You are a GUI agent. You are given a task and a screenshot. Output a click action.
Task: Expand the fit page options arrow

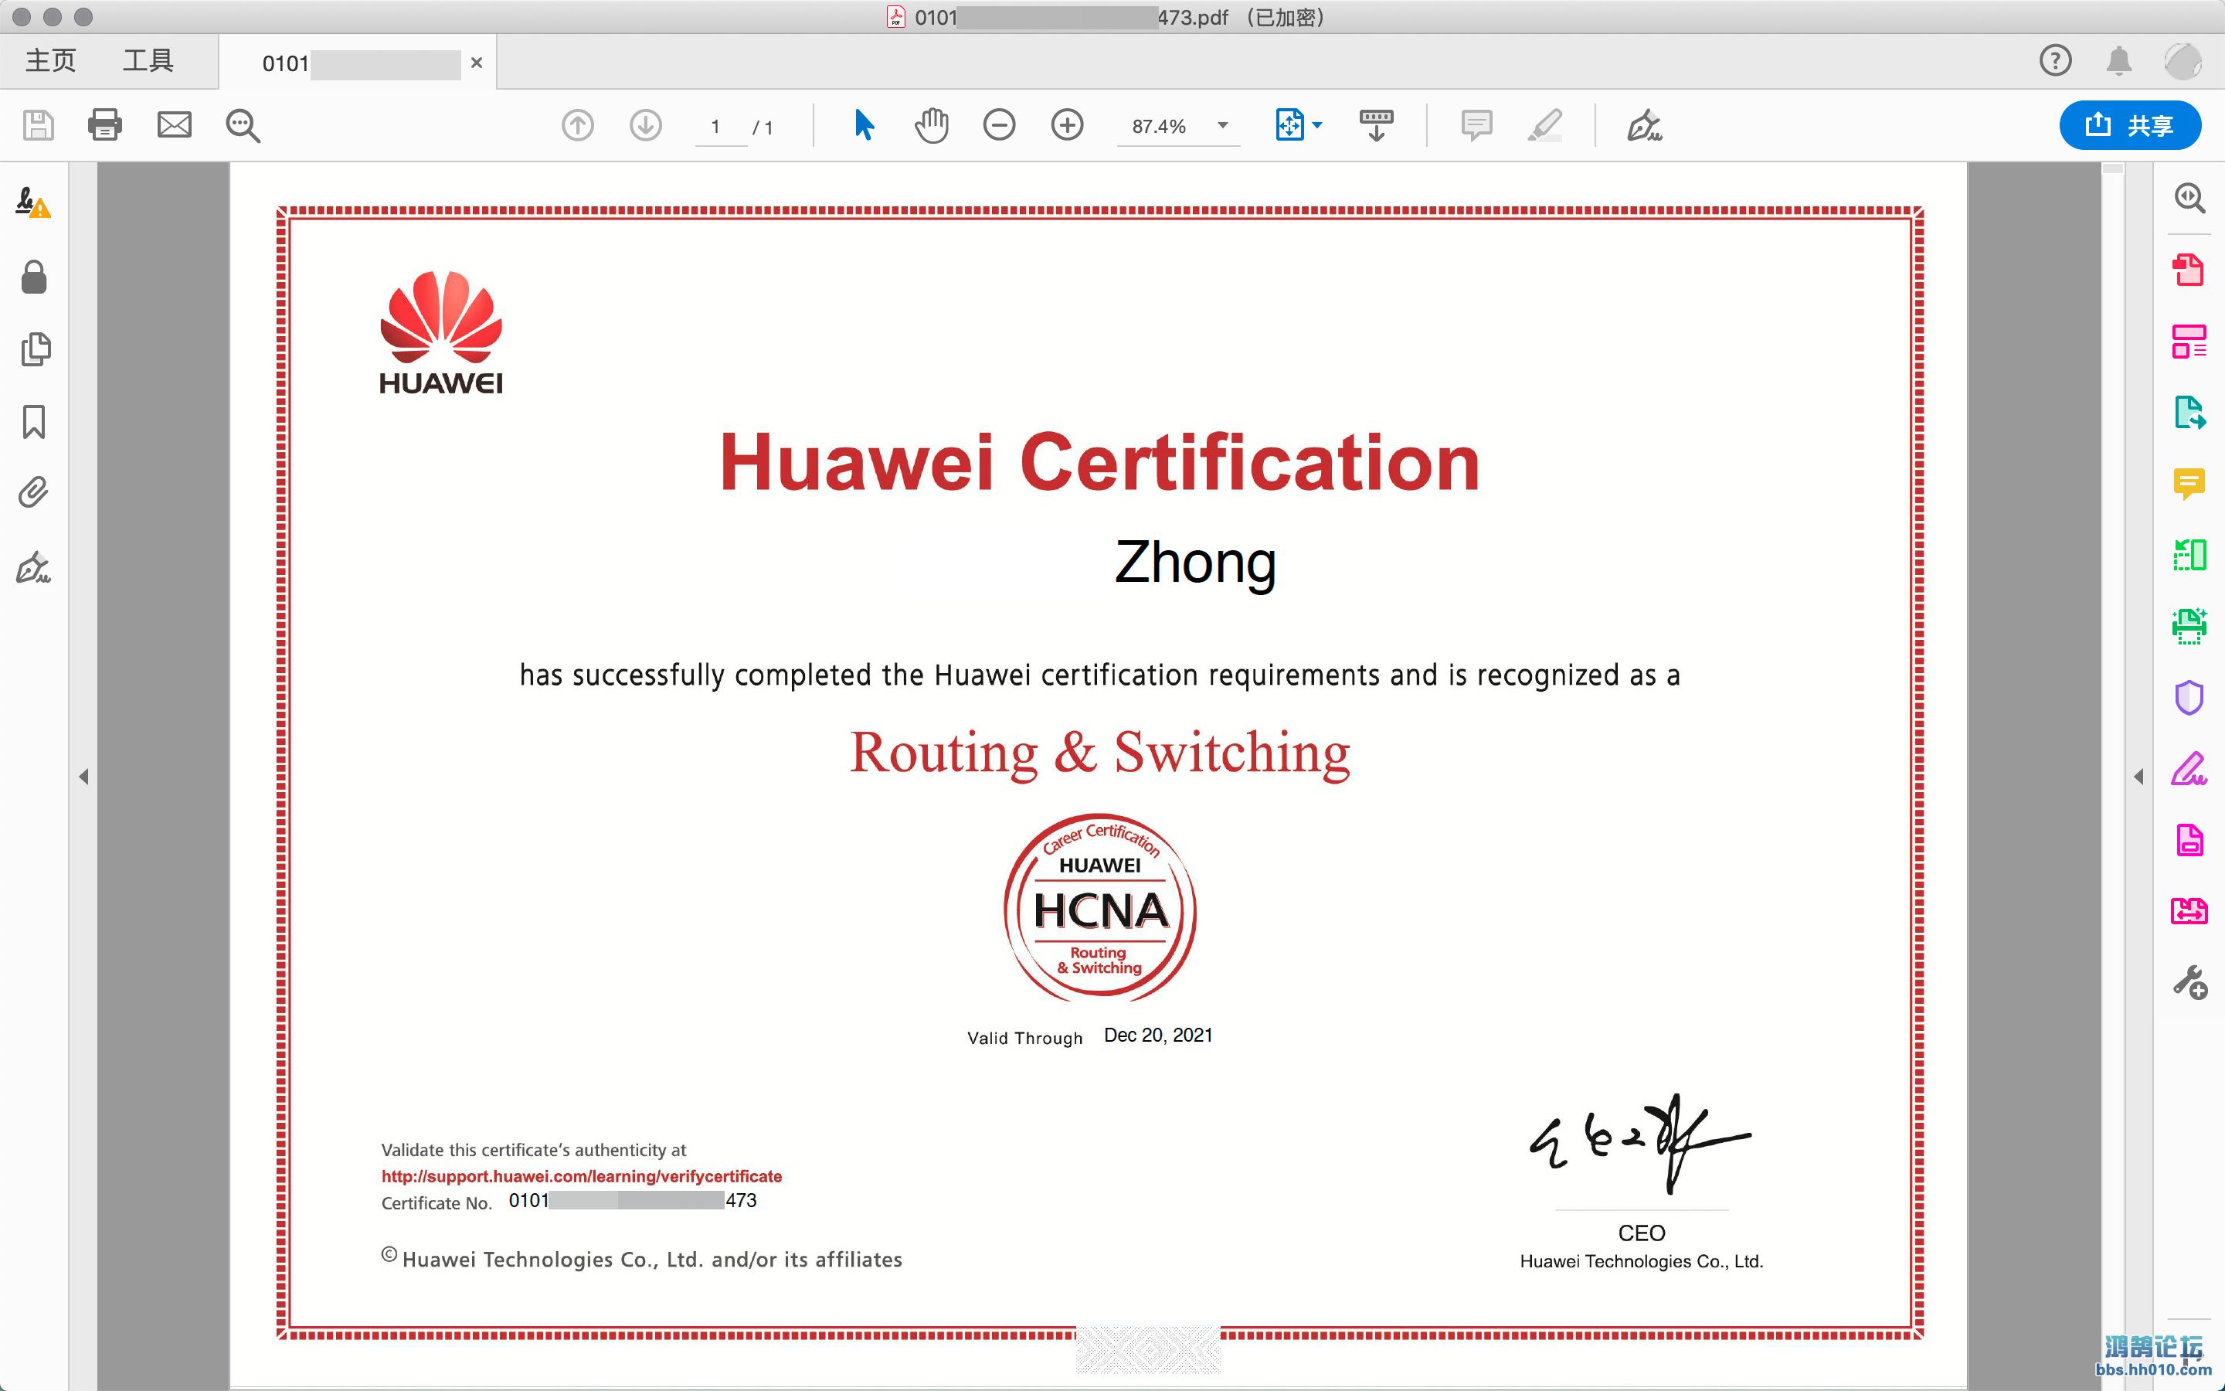tap(1317, 125)
